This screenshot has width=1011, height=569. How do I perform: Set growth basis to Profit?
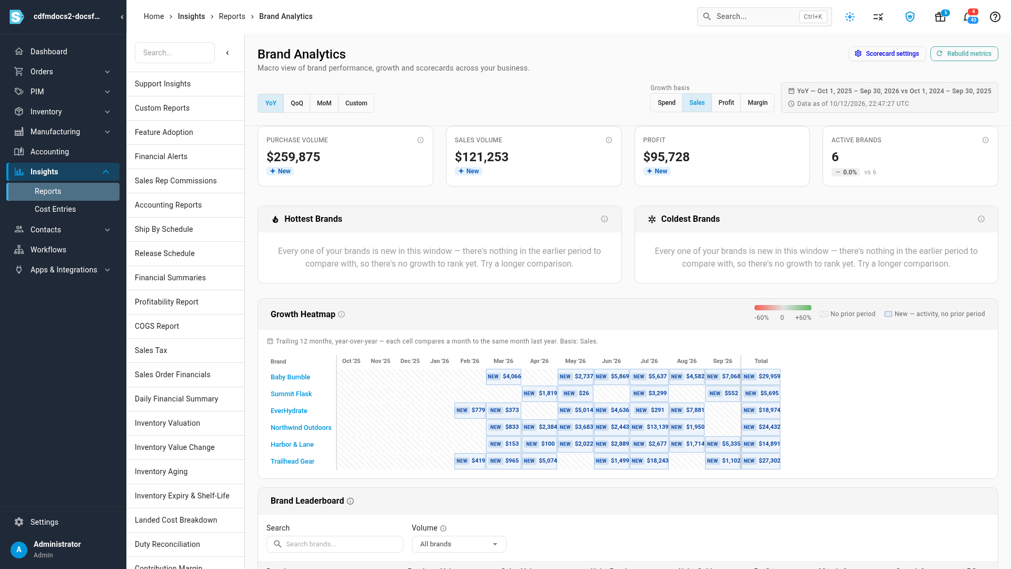(x=726, y=103)
